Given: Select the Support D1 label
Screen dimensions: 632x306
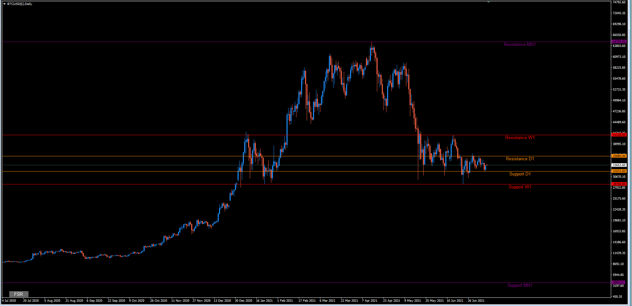Looking at the screenshot, I should pos(520,174).
